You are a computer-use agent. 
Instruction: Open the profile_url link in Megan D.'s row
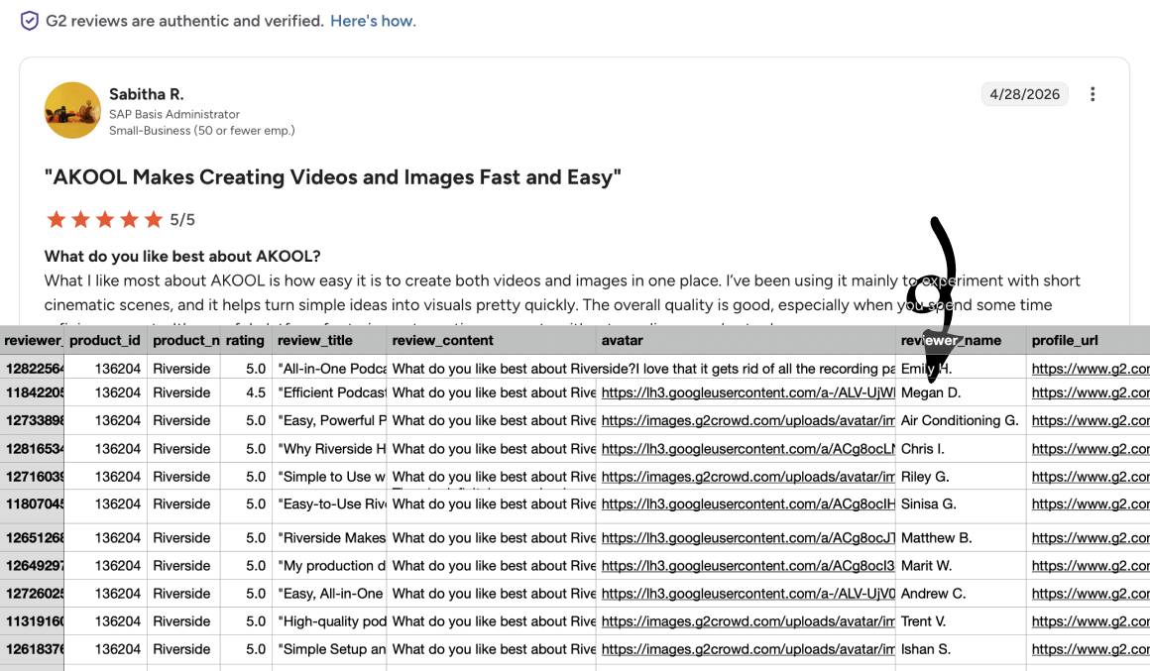pyautogui.click(x=1091, y=393)
